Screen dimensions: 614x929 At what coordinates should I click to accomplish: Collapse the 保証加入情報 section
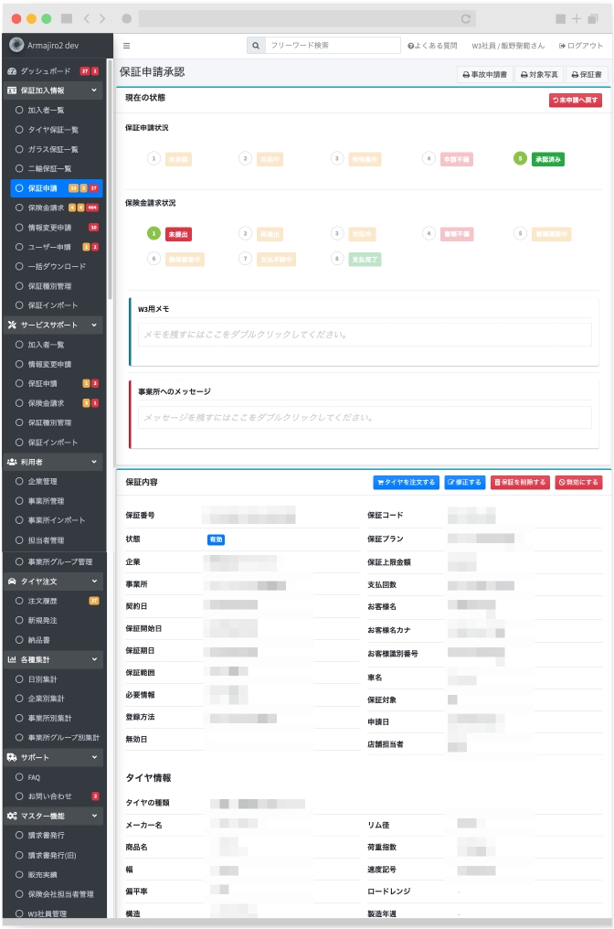coord(94,91)
